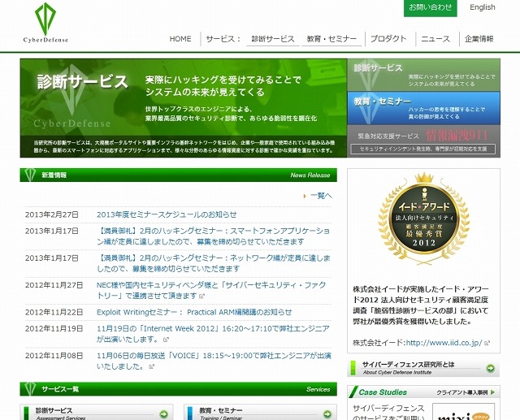This screenshot has width=520, height=420.
Task: Open サイバーディフェンス研究所とは about button
Action: click(423, 368)
